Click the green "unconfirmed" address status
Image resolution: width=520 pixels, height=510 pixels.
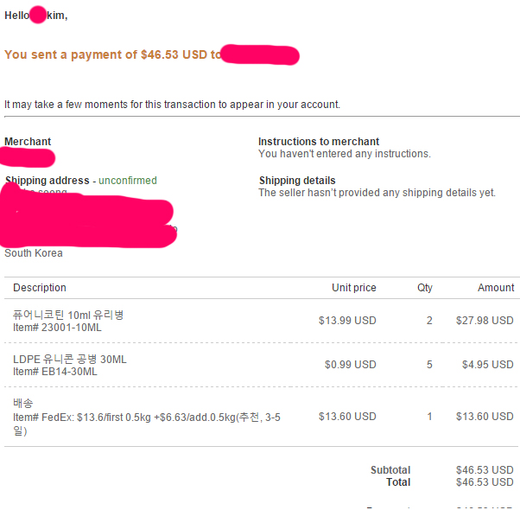click(x=128, y=181)
